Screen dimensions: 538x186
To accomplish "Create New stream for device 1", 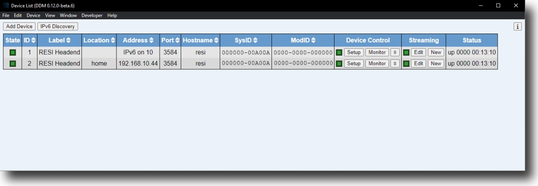I will [436, 52].
